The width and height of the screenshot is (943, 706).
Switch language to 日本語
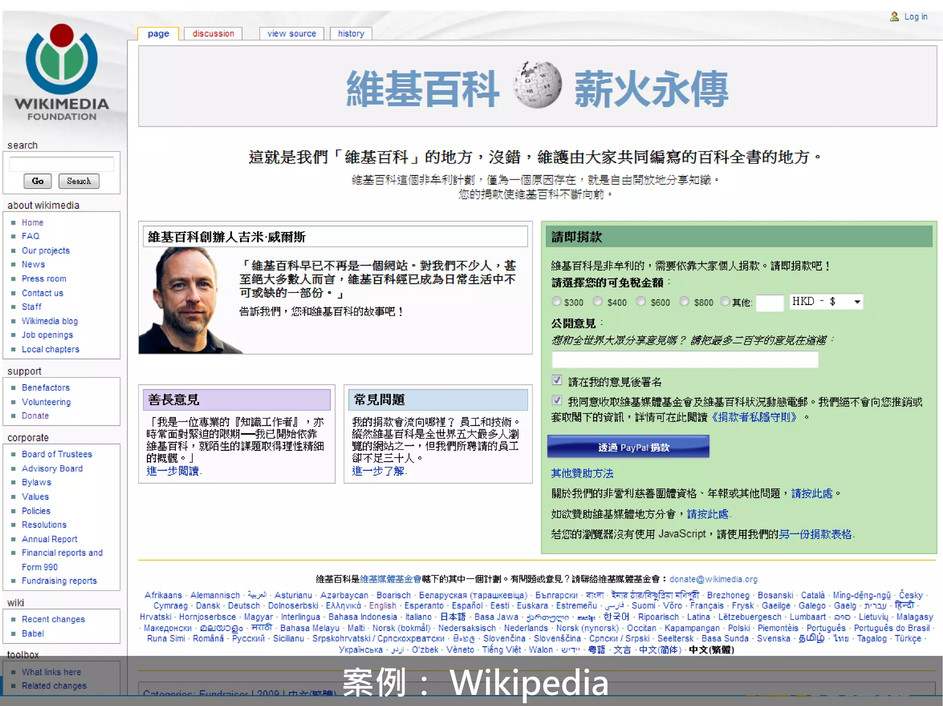[453, 617]
